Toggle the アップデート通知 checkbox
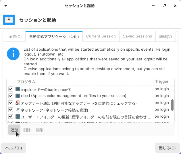The width and height of the screenshot is (181, 154). 11,103
